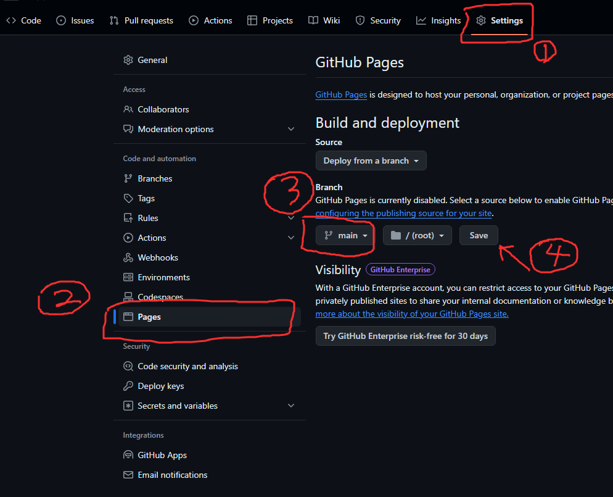Open Tags settings page

pos(210,198)
